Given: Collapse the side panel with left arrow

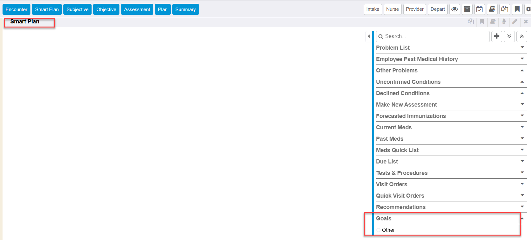Looking at the screenshot, I should coord(369,36).
